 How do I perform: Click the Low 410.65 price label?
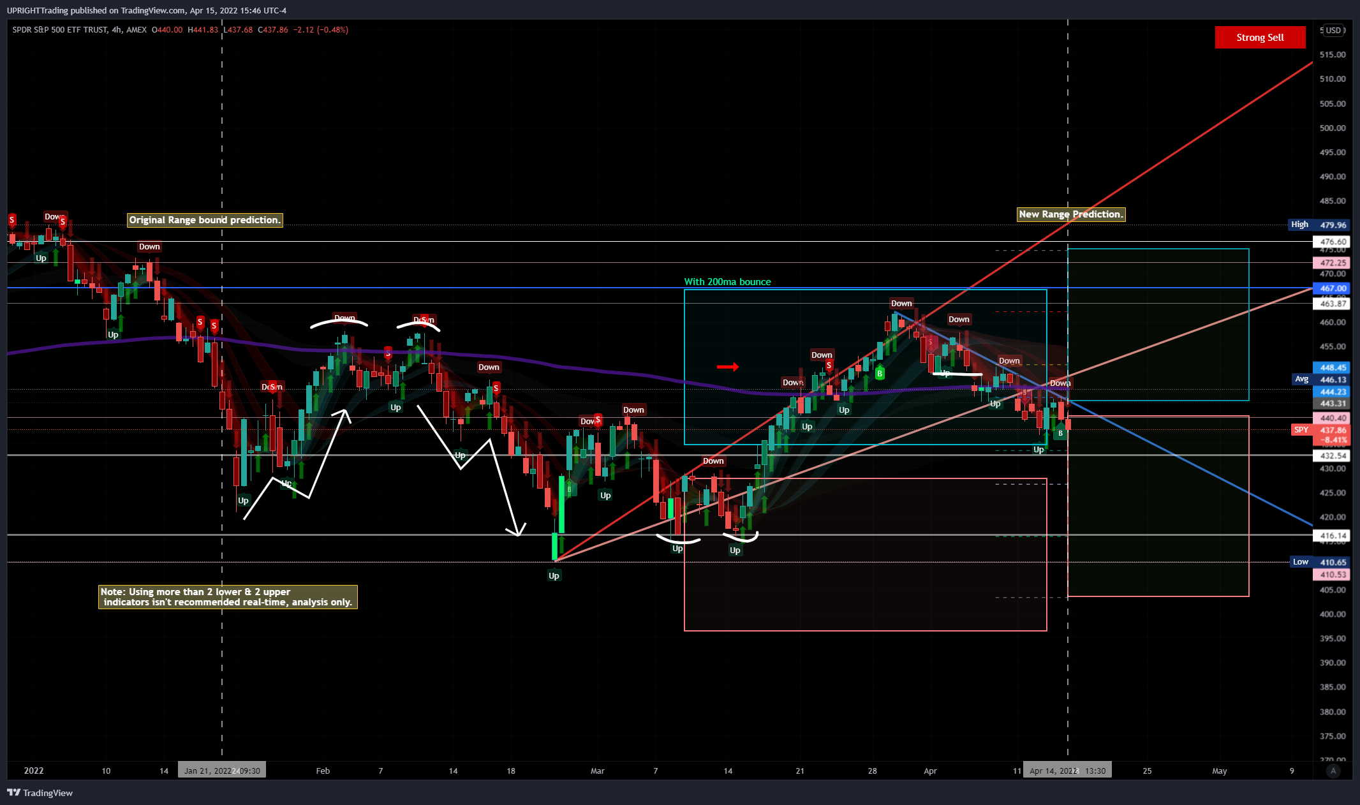(1320, 562)
